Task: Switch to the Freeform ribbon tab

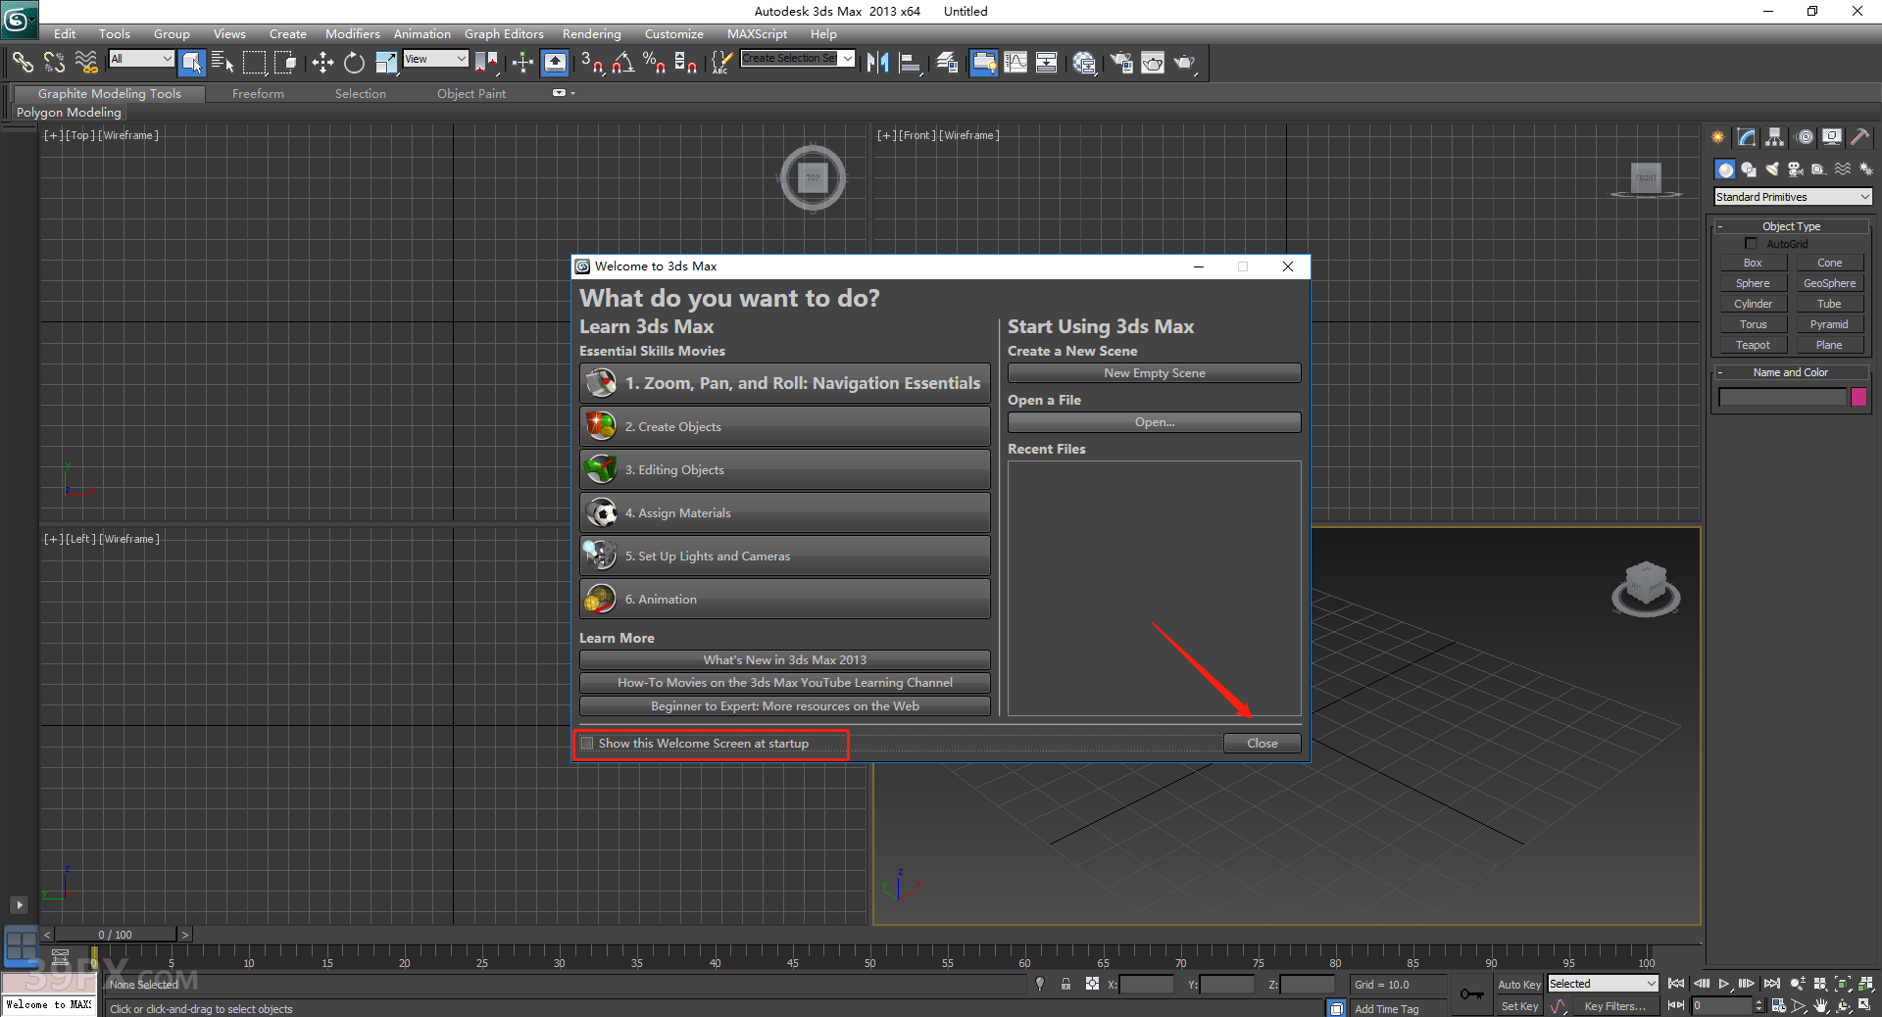Action: point(258,94)
